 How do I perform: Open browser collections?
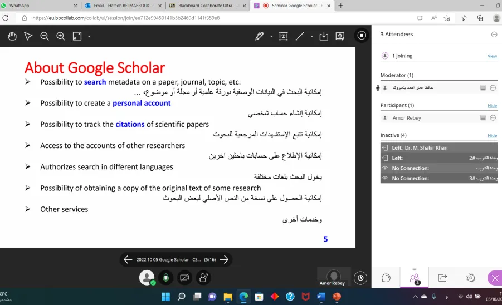click(480, 18)
